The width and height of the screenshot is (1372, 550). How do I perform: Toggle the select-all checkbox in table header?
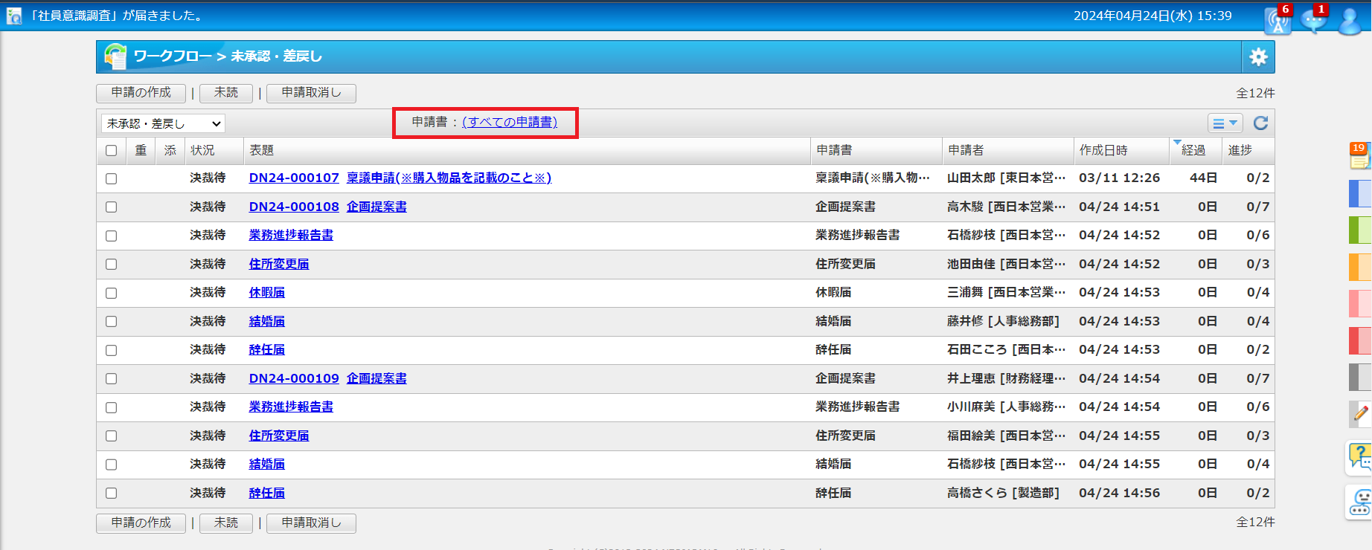[x=112, y=151]
